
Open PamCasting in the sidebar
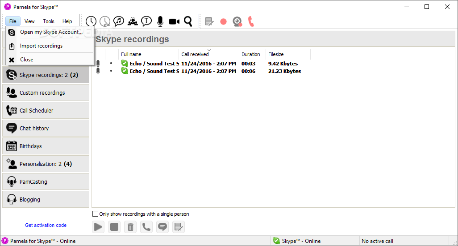pos(46,181)
